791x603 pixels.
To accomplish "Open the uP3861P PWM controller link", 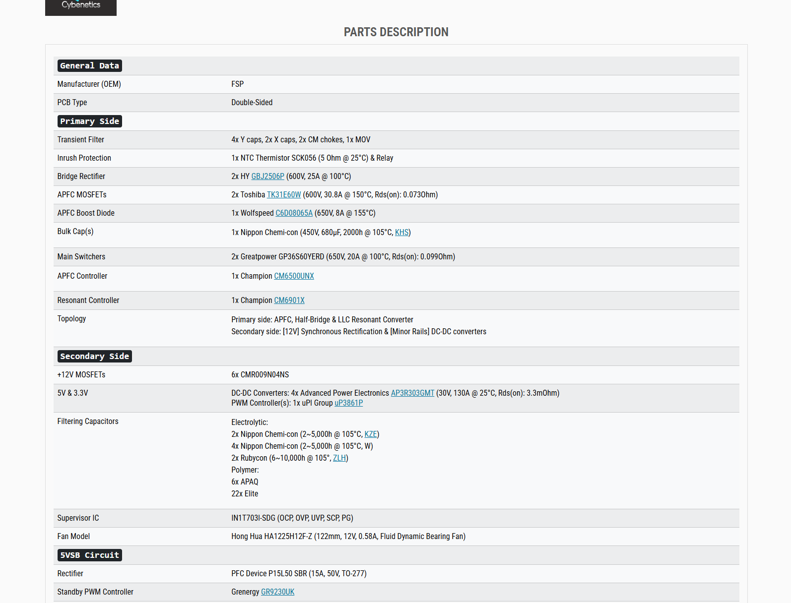I will pos(348,403).
